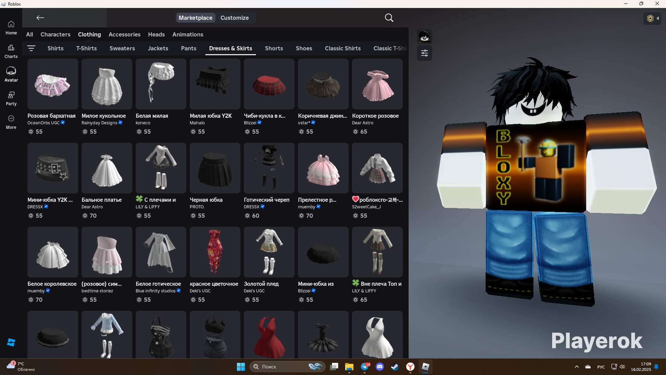
Task: Open the Shoes subcategory
Action: pos(304,48)
